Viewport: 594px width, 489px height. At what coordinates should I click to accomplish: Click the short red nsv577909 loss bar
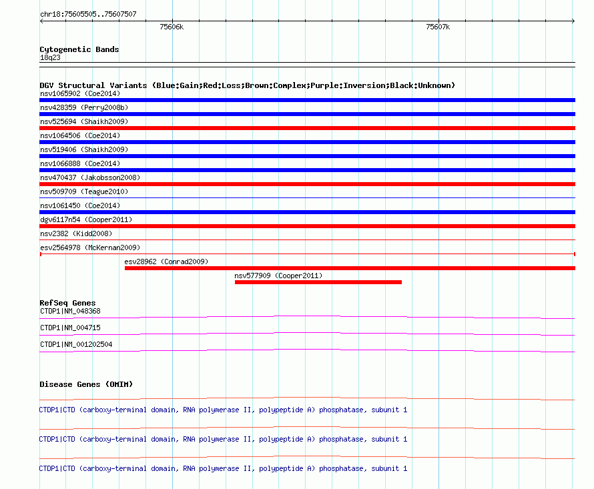[x=318, y=282]
